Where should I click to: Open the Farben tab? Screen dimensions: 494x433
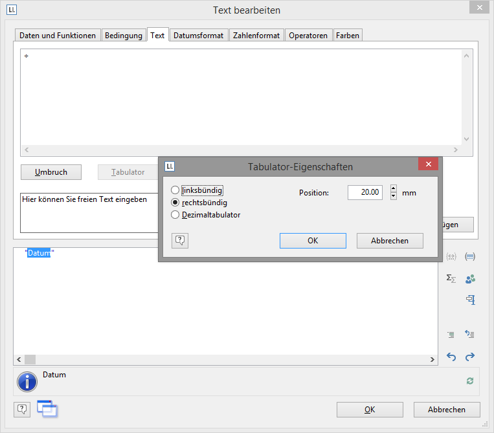click(x=348, y=36)
